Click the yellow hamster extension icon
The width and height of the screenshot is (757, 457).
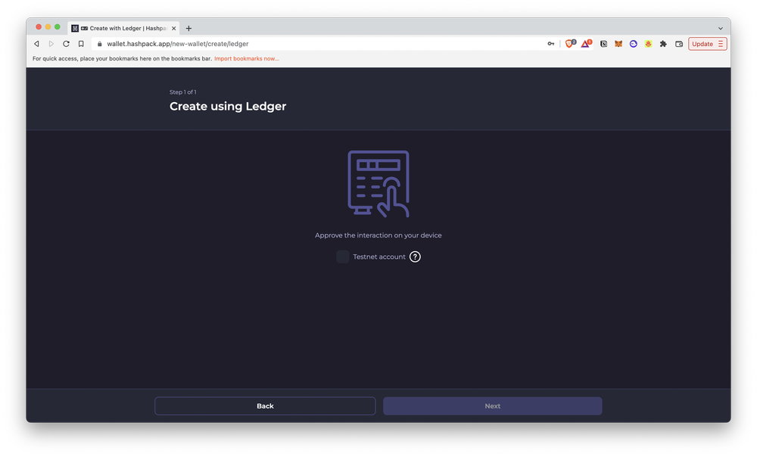[x=648, y=43]
